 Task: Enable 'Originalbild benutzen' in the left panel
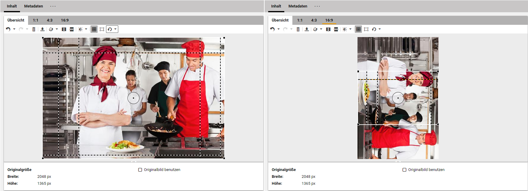(x=140, y=170)
